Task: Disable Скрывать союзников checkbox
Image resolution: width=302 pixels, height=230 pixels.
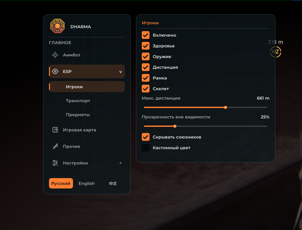Action: click(146, 137)
